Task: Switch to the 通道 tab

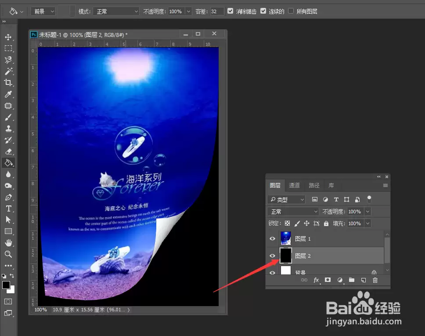Action: pyautogui.click(x=294, y=185)
